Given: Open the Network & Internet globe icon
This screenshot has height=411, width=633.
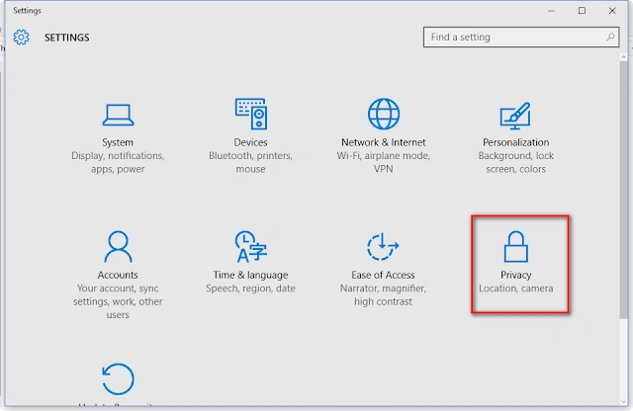Looking at the screenshot, I should coord(384,114).
